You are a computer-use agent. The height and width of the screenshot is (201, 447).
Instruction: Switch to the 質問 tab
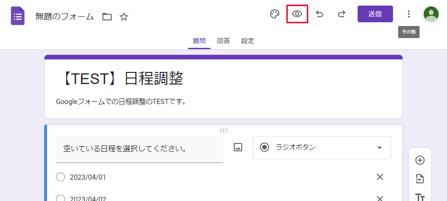pyautogui.click(x=199, y=41)
